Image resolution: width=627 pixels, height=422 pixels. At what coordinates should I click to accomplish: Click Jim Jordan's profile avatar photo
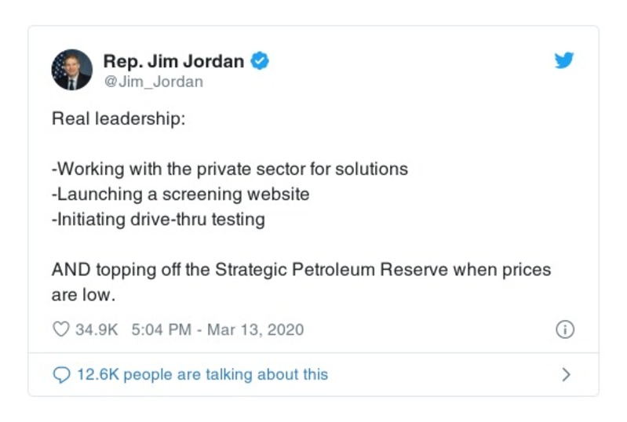point(72,70)
